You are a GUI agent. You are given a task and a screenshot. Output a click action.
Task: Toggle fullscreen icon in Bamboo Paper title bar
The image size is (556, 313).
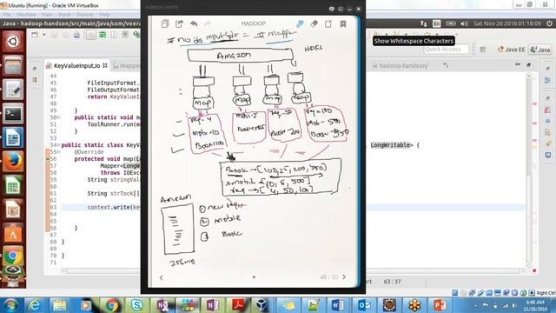[341, 9]
